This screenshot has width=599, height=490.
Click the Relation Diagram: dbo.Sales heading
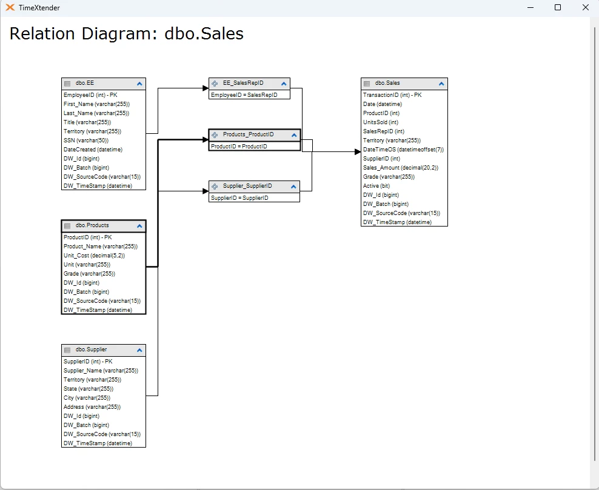(x=127, y=33)
